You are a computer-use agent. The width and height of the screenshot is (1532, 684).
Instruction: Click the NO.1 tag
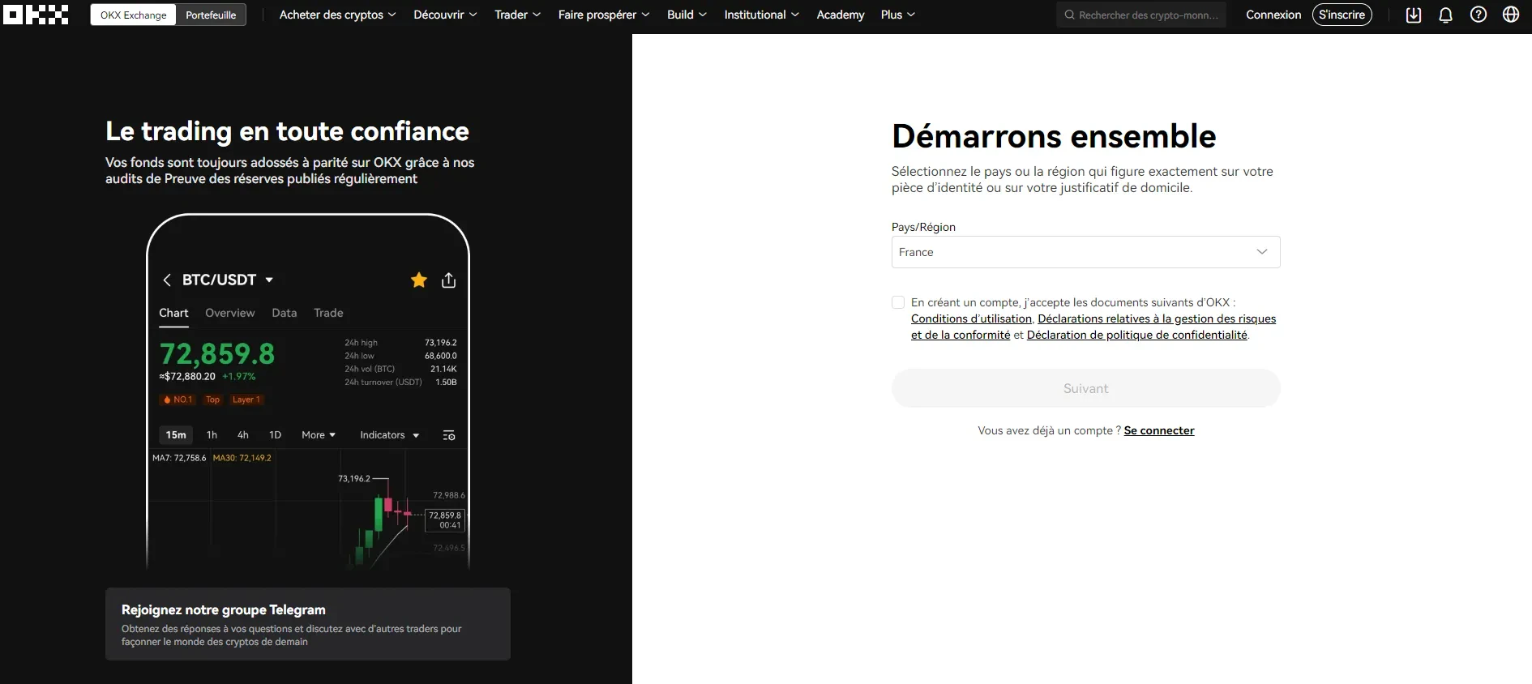tap(178, 400)
